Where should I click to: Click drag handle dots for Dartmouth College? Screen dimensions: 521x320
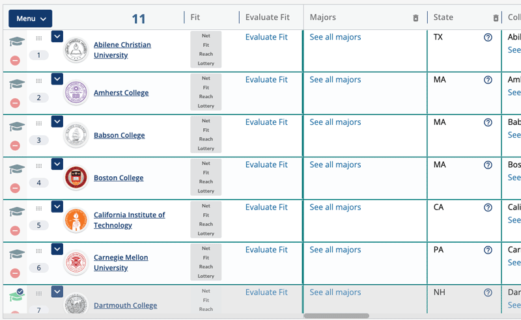39,293
